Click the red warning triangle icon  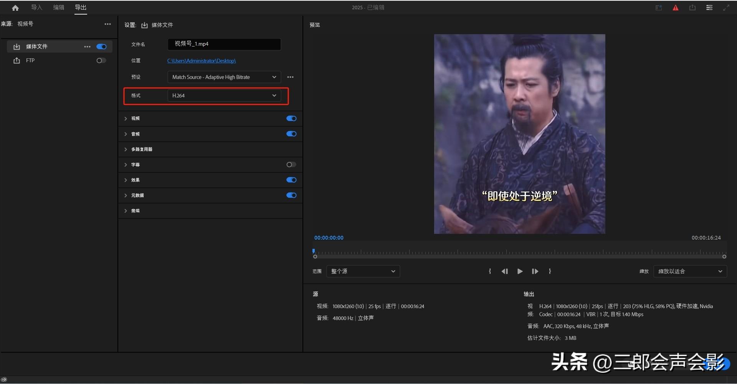pos(676,8)
